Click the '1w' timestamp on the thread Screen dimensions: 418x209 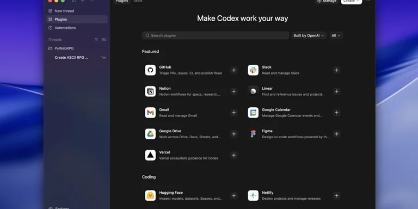point(103,58)
